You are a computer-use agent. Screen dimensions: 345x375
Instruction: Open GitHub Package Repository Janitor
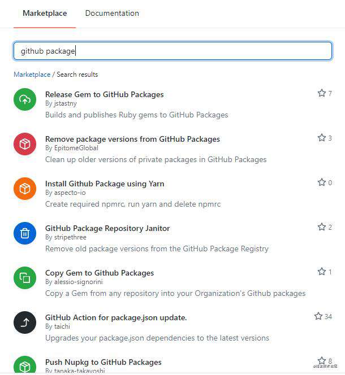(x=107, y=228)
